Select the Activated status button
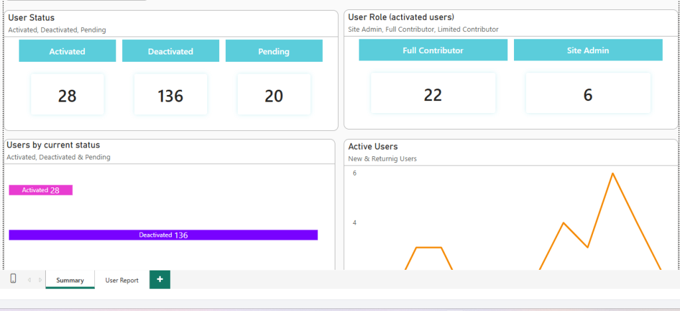Viewport: 680px width, 311px height. (x=67, y=51)
